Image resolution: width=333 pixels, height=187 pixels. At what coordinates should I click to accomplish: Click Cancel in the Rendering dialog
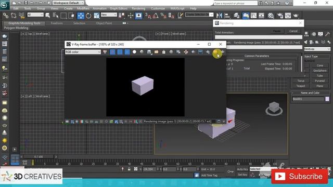coord(293,31)
